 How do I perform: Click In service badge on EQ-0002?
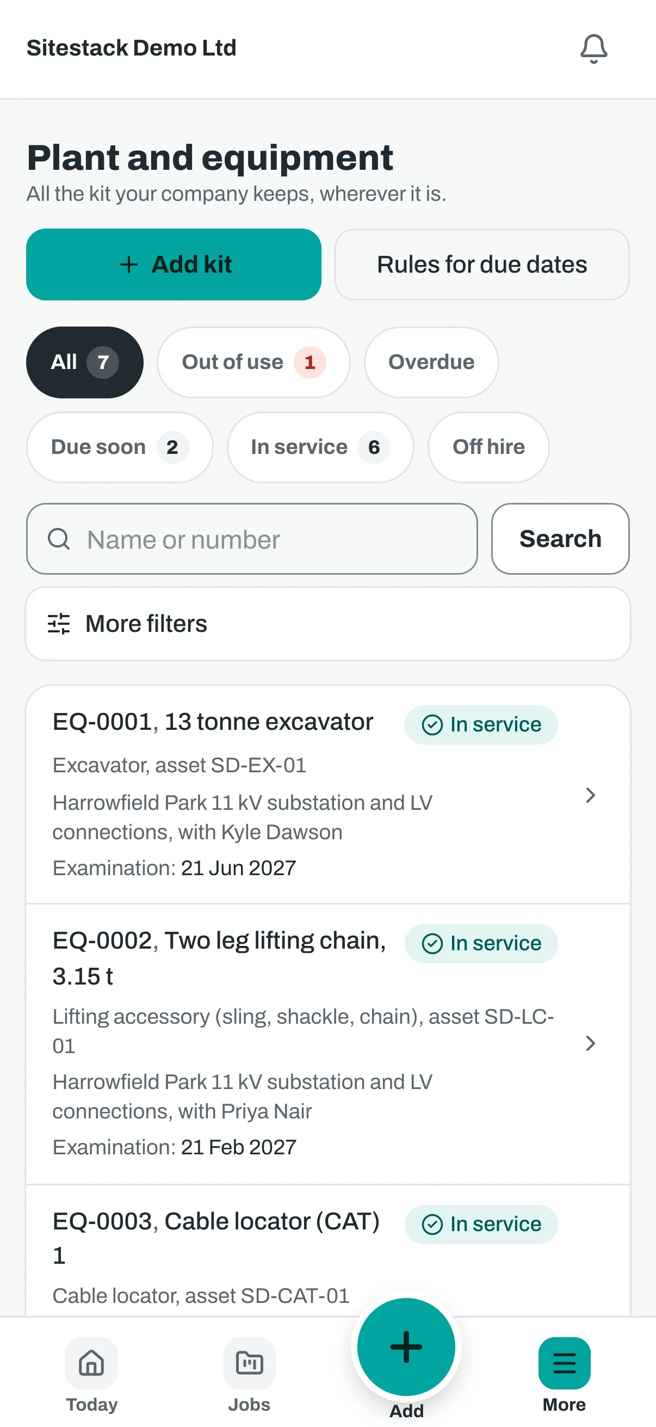(481, 943)
